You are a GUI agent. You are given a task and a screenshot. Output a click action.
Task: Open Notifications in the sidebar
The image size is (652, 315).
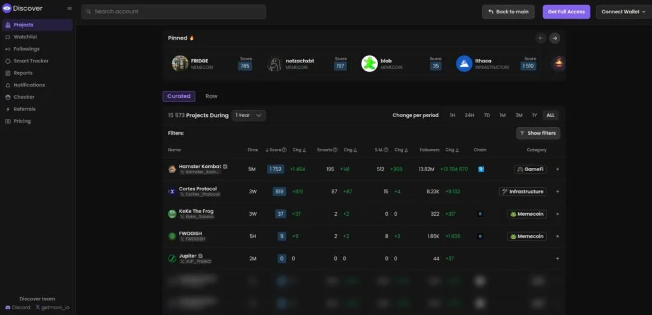pyautogui.click(x=38, y=85)
